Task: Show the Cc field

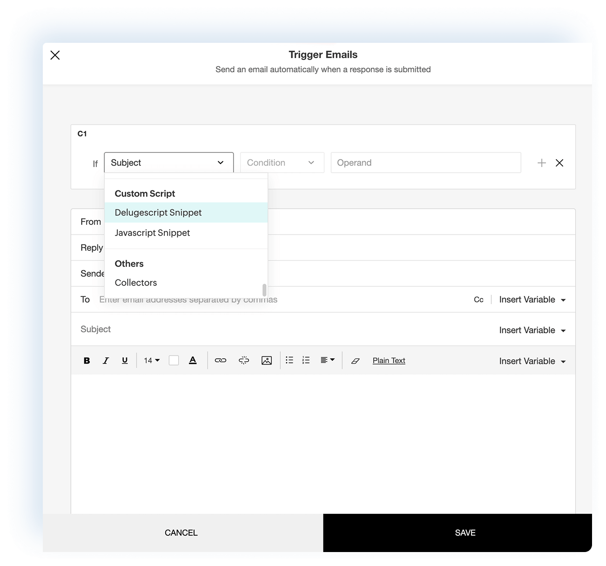Action: [x=478, y=299]
